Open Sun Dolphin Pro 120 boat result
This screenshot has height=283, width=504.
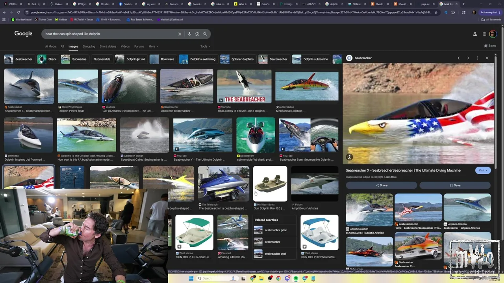(x=270, y=184)
